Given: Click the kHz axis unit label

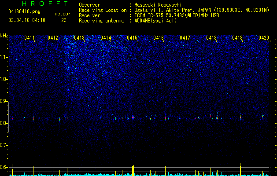Looking at the screenshot, I should coord(4,36).
